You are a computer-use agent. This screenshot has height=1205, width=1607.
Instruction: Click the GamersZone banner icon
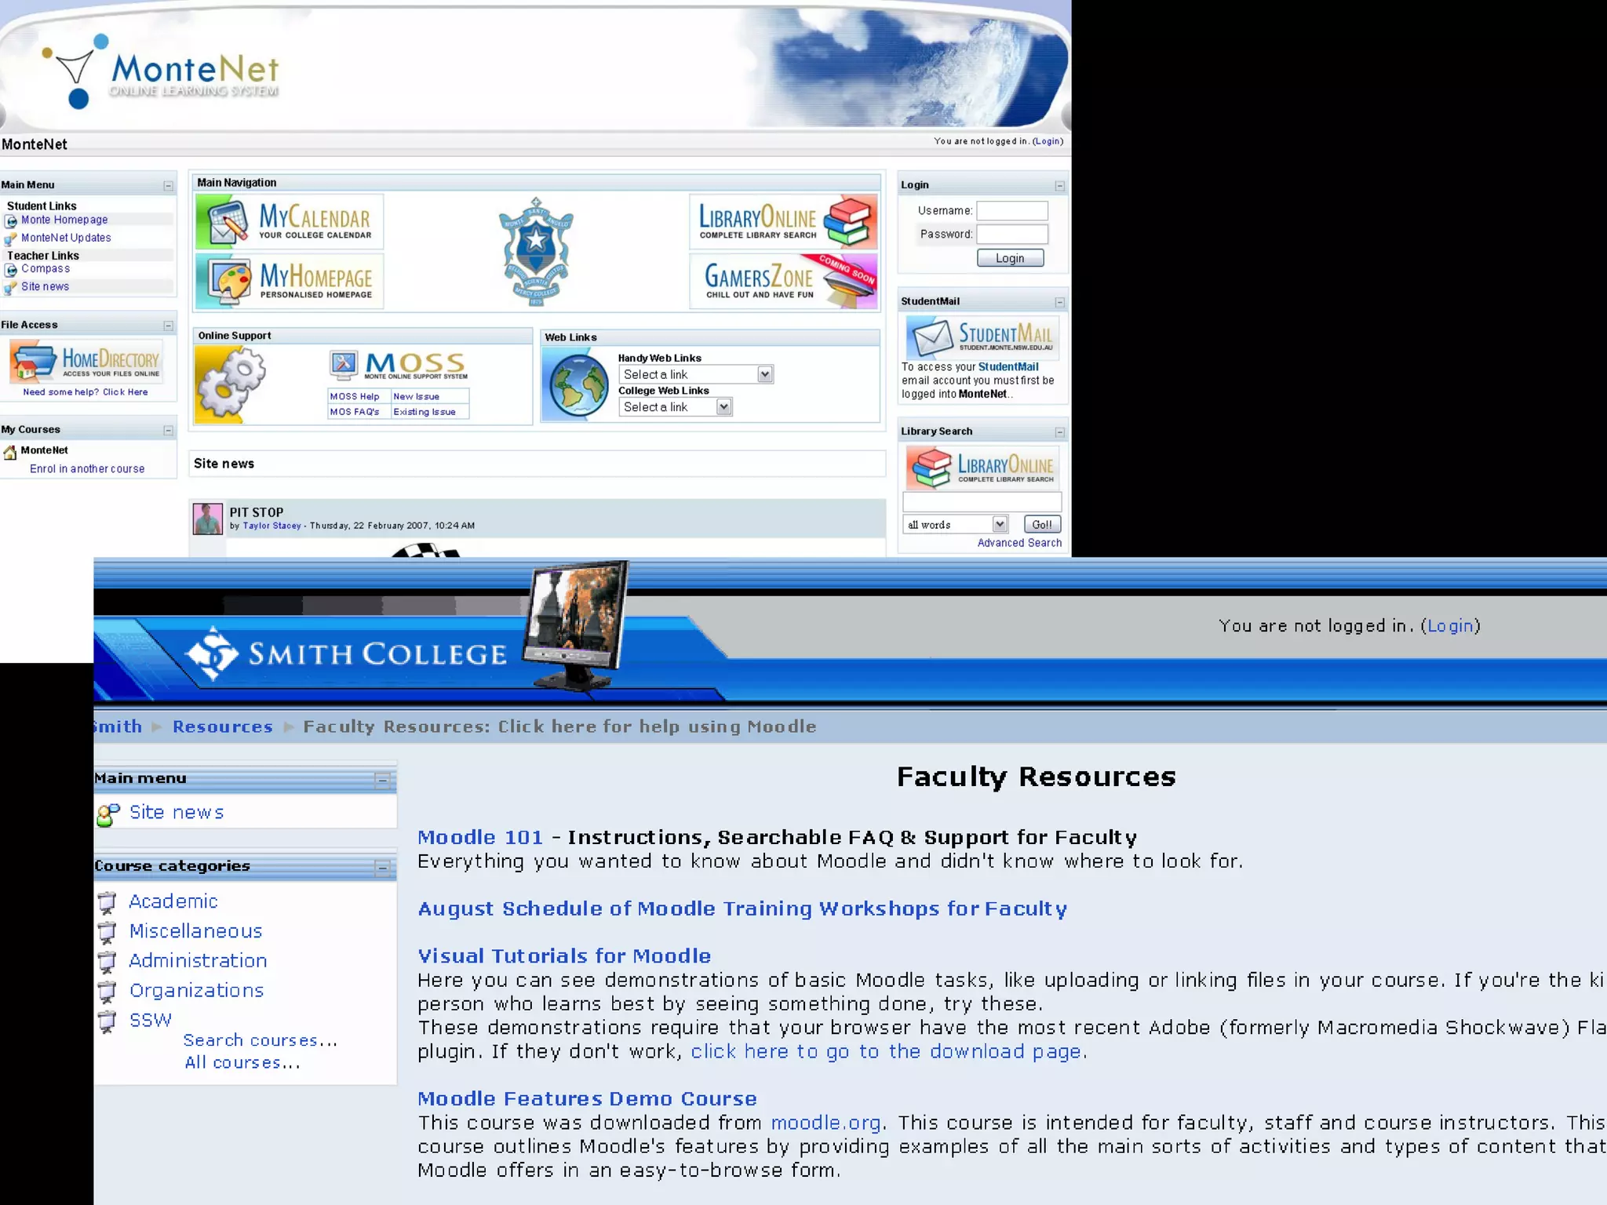782,281
